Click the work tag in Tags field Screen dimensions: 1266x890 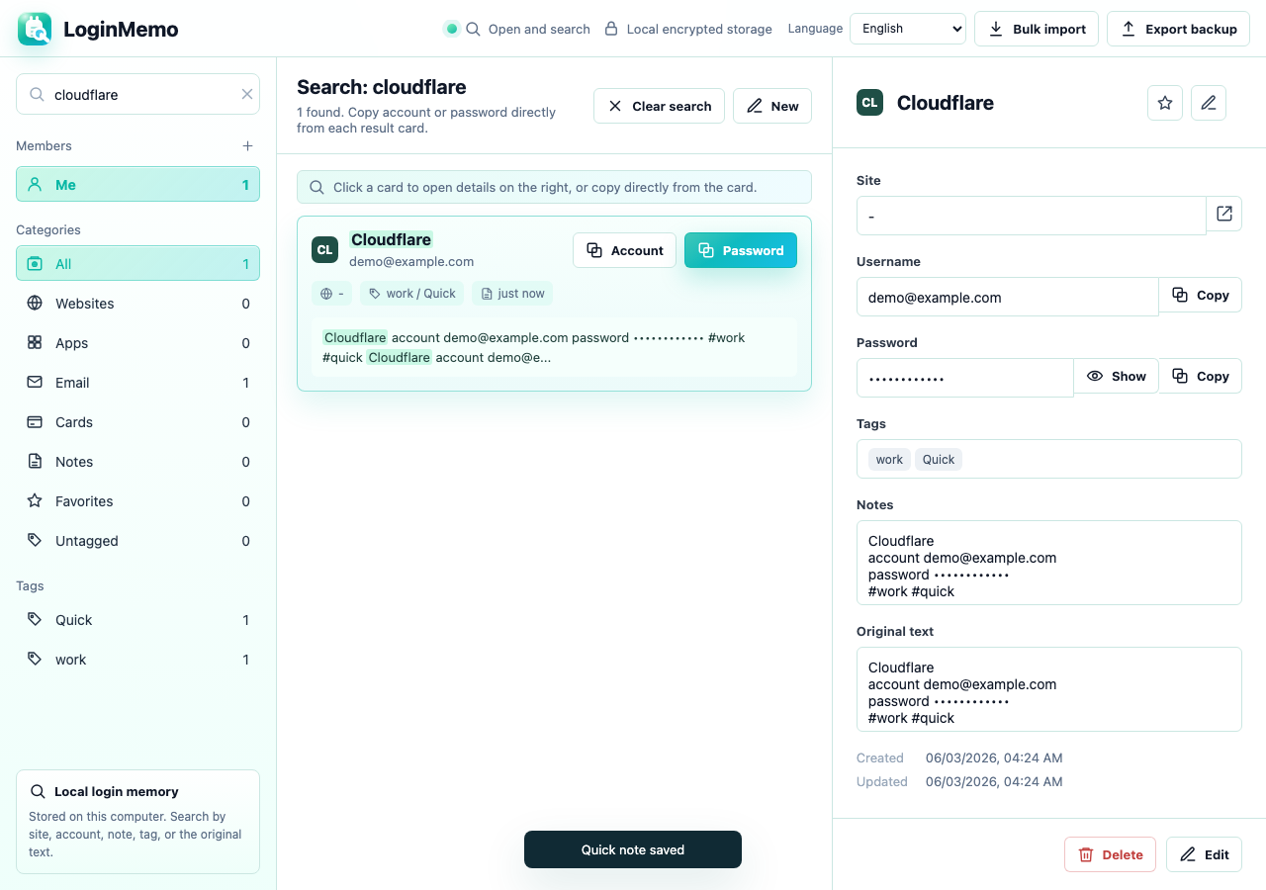(x=889, y=459)
